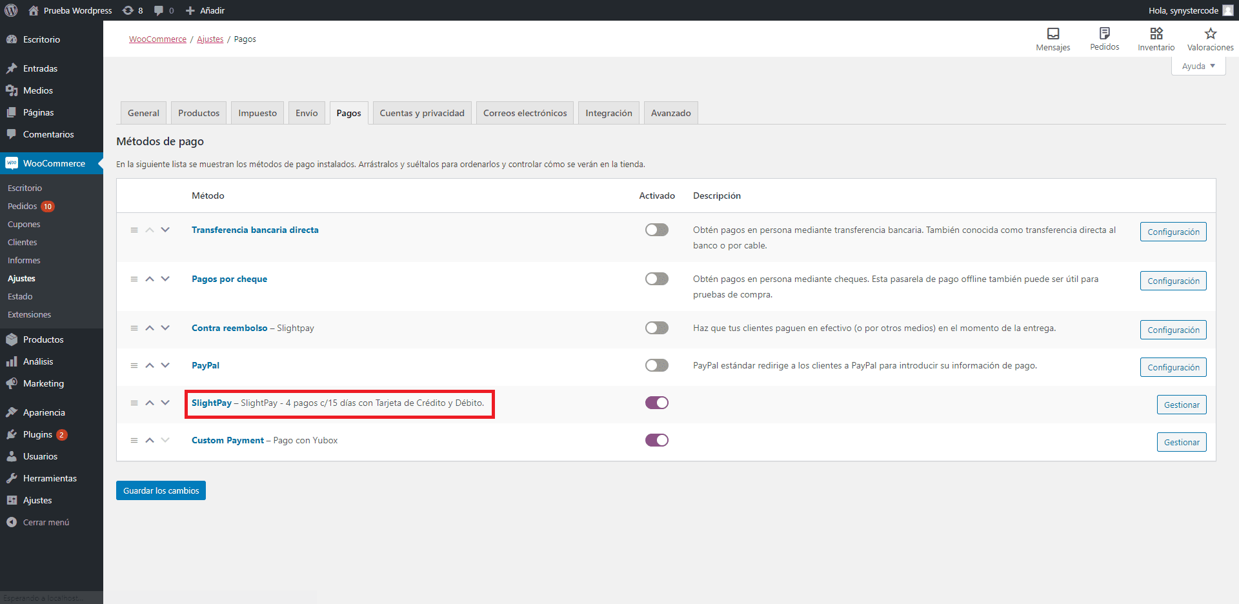Open Valoraciones star icon
The image size is (1239, 604).
tap(1211, 39)
